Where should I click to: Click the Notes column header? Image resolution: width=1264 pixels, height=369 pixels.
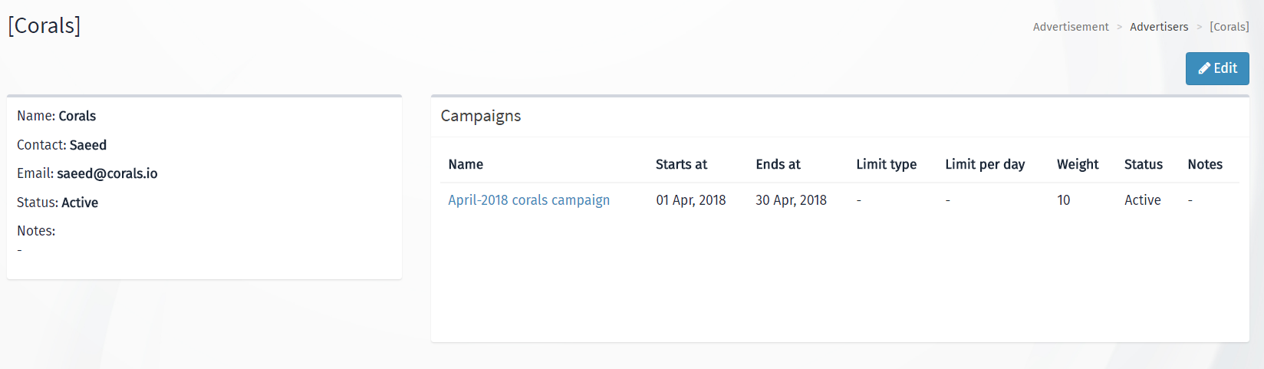pos(1205,164)
